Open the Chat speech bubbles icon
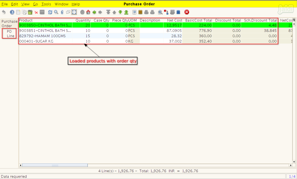The height and width of the screenshot is (179, 297). click(x=68, y=12)
